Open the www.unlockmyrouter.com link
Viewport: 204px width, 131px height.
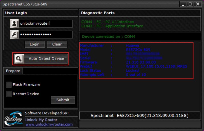[x=49, y=124]
